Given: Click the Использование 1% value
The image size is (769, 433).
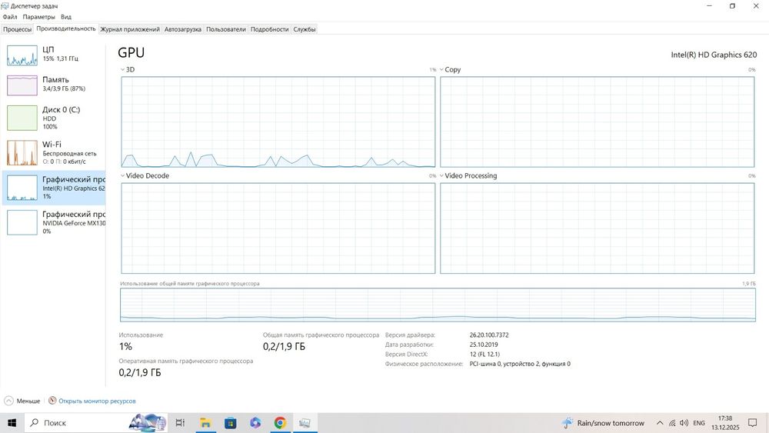Looking at the screenshot, I should (x=125, y=347).
